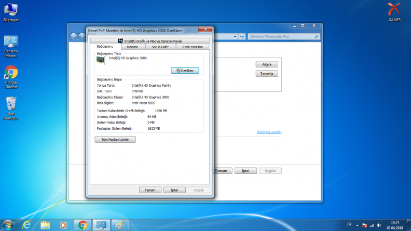Open the Windows Start menu
Viewport: 411px width, 231px height.
[8, 225]
